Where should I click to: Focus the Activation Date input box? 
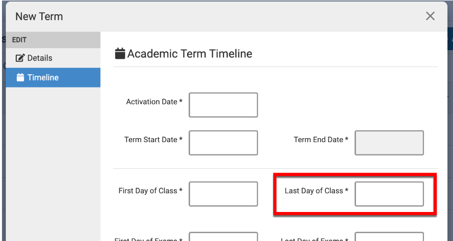click(223, 105)
